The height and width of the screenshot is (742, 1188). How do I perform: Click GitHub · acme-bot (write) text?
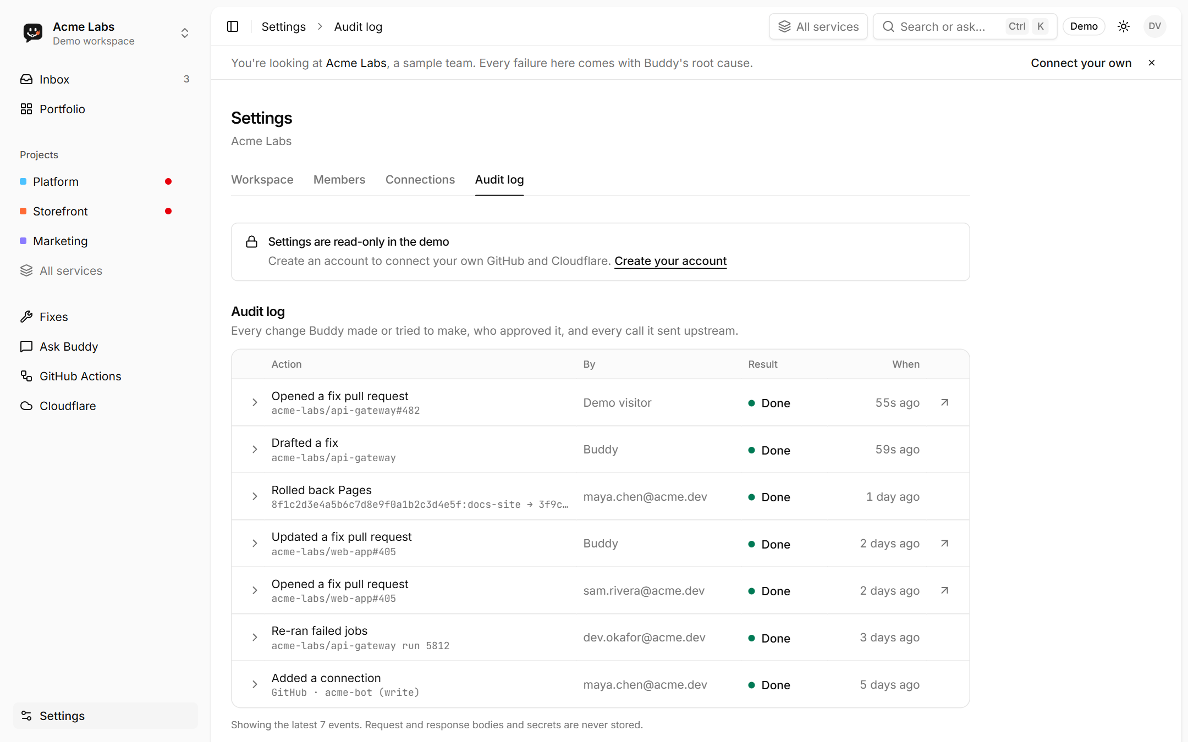345,693
